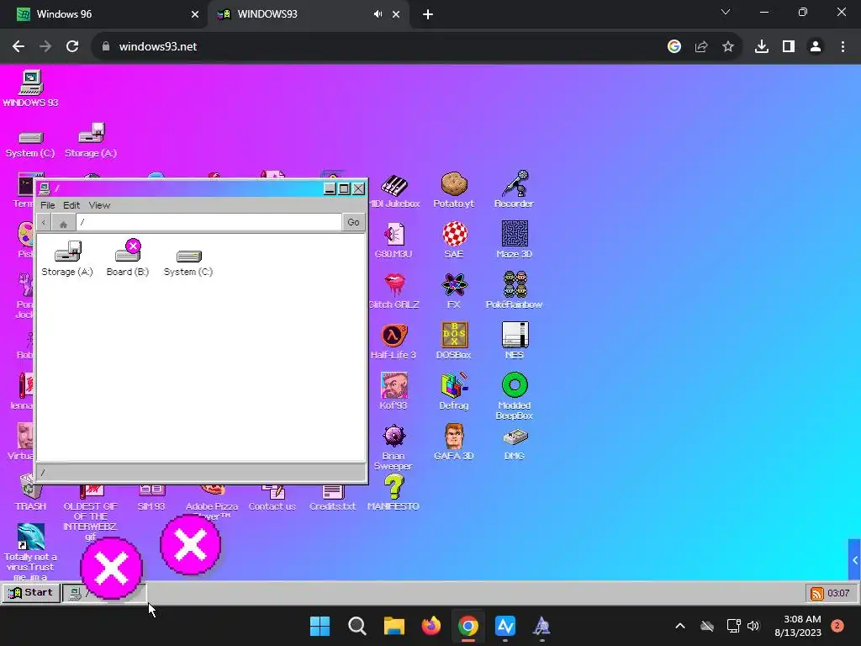This screenshot has width=861, height=646.
Task: Show hidden system tray icons chevron
Action: pos(679,626)
